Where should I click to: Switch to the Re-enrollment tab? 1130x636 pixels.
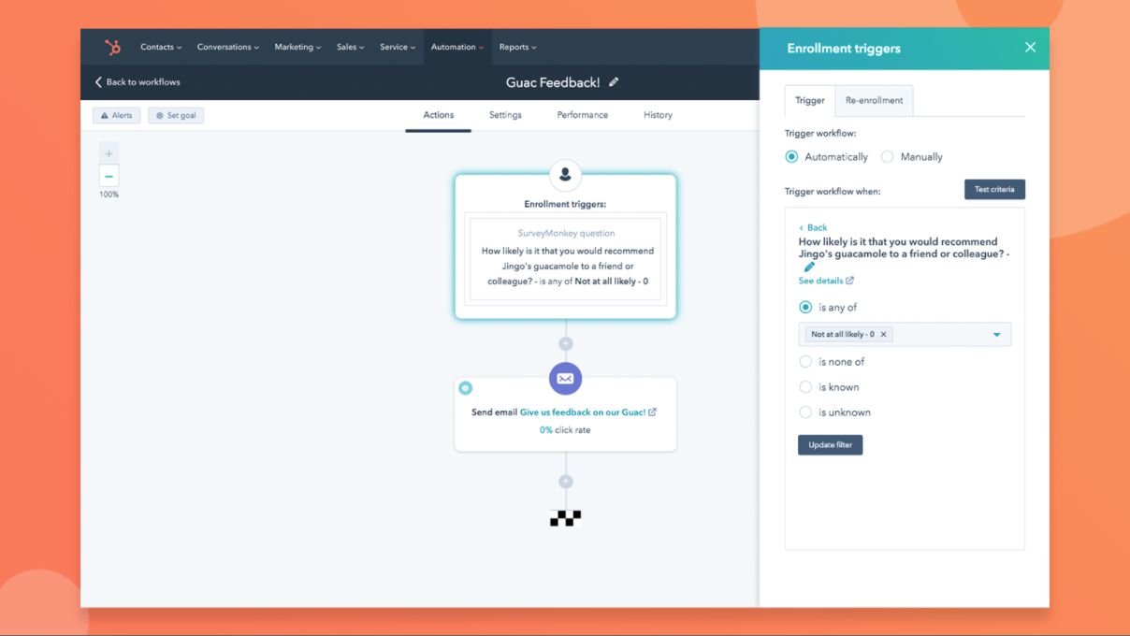874,101
